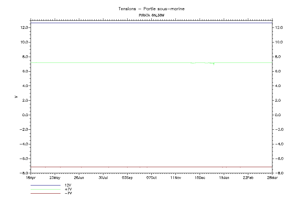Click the black 12V legend line sample

pos(45,185)
